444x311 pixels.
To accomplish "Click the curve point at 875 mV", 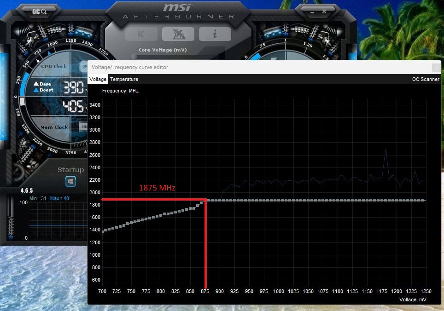I will click(205, 200).
